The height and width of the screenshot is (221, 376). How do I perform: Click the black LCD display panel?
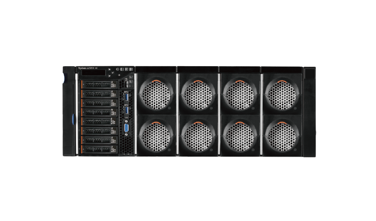(x=94, y=73)
